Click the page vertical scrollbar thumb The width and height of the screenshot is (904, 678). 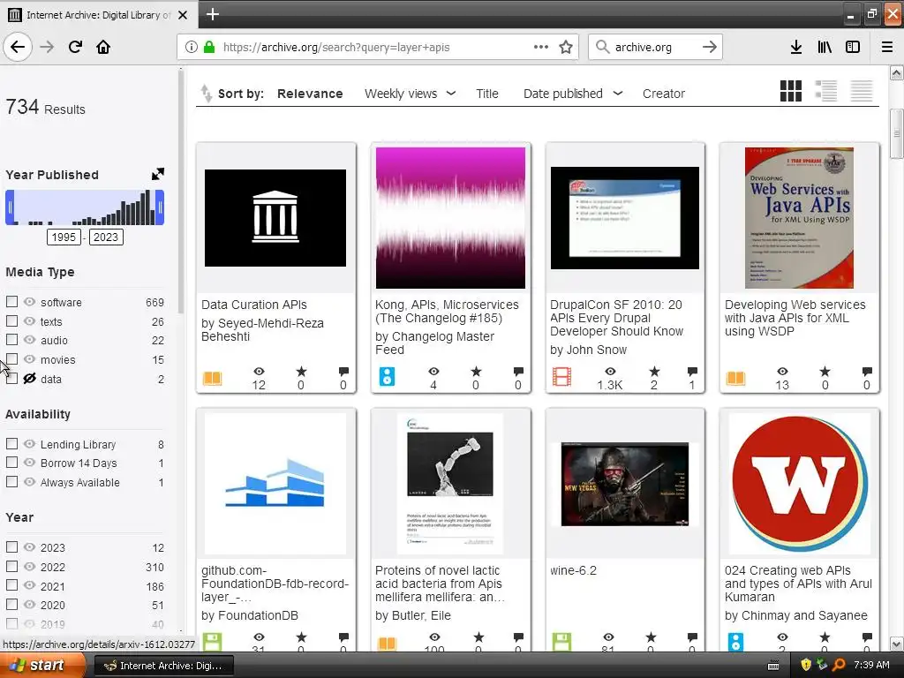click(896, 133)
